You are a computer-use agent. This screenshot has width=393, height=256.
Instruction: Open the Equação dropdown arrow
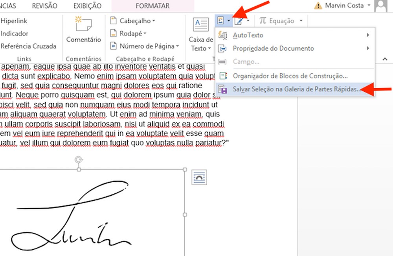300,20
